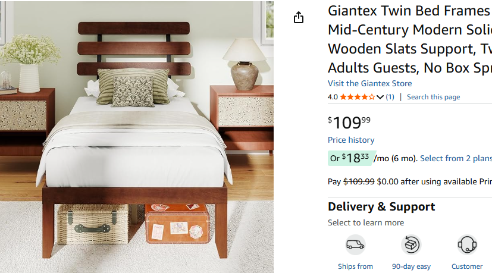Choose 'Select from 2 plans' link
Image resolution: width=492 pixels, height=273 pixels.
pos(456,158)
